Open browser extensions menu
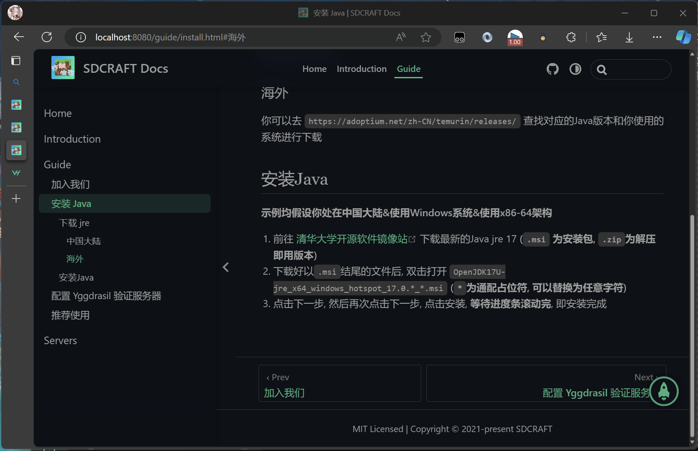 (571, 37)
